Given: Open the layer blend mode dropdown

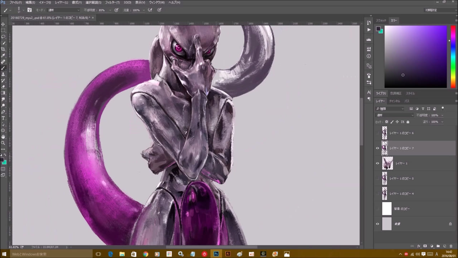Looking at the screenshot, I should click(x=394, y=115).
